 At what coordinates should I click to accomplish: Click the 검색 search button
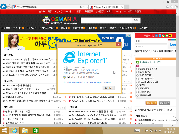click(x=136, y=20)
